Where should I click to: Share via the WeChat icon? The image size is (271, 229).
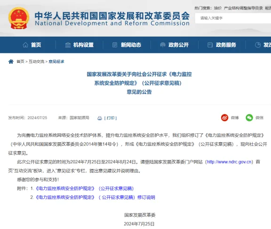(249, 118)
